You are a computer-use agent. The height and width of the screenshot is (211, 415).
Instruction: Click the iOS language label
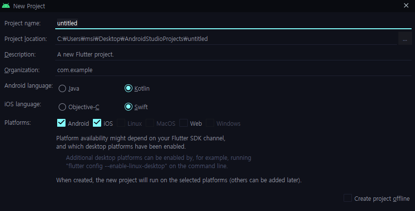tap(23, 104)
